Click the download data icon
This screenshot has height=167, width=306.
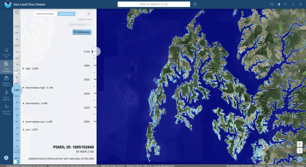[293, 4]
